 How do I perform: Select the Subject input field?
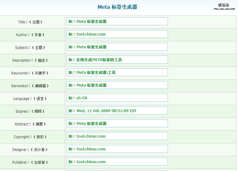[x=117, y=47]
